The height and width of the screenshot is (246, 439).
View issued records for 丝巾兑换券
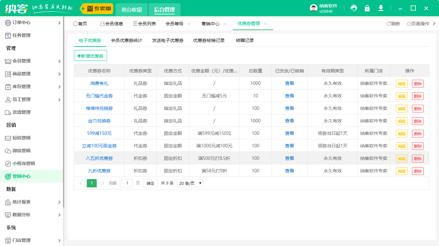point(290,121)
